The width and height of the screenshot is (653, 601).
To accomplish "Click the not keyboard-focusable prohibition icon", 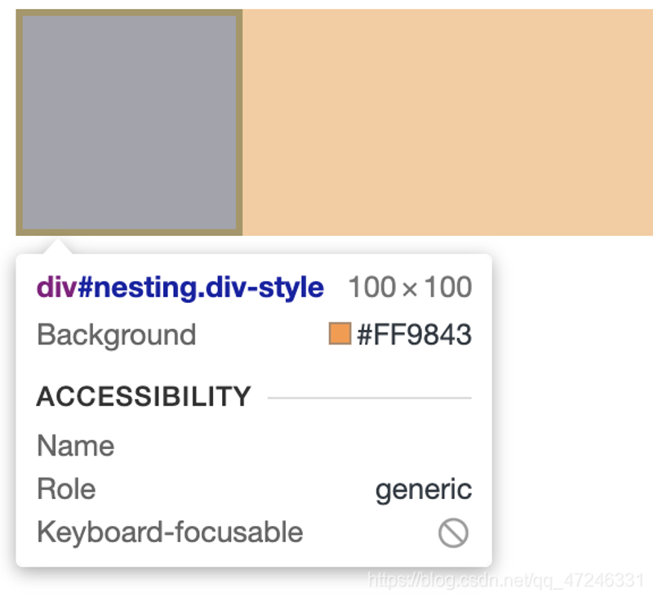I will (453, 532).
